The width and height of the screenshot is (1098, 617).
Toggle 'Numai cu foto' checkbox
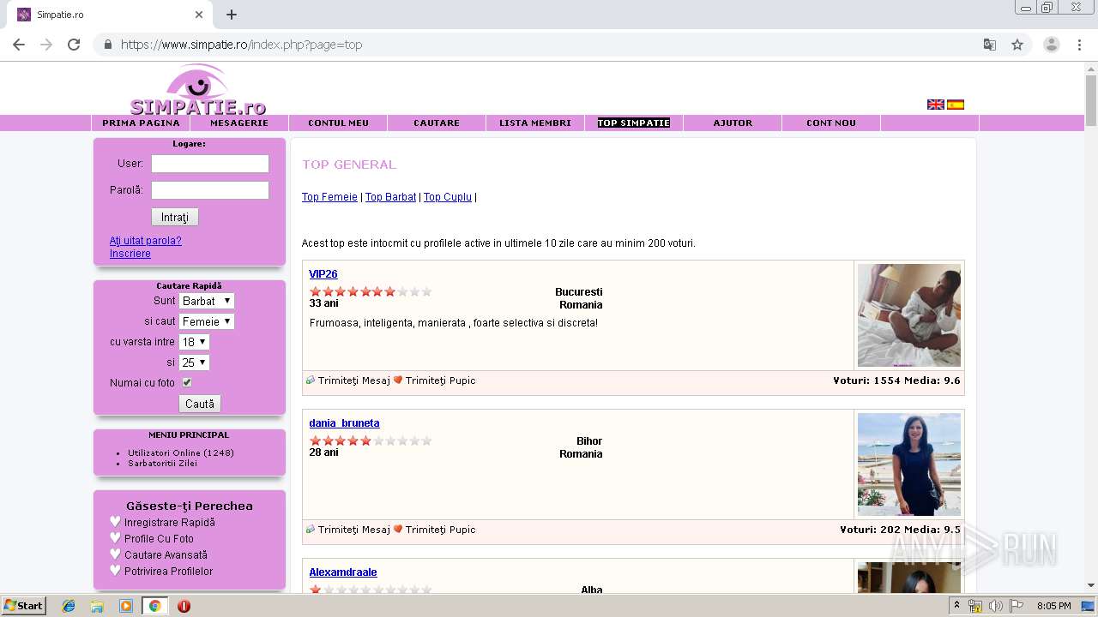coord(187,383)
